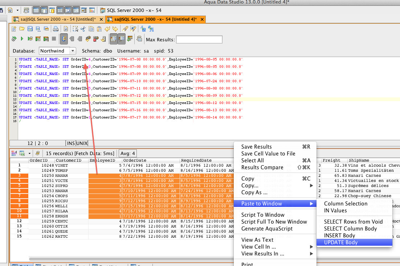Click View As Text menu entry
Viewport: 400px width, 266px height.
[275, 240]
